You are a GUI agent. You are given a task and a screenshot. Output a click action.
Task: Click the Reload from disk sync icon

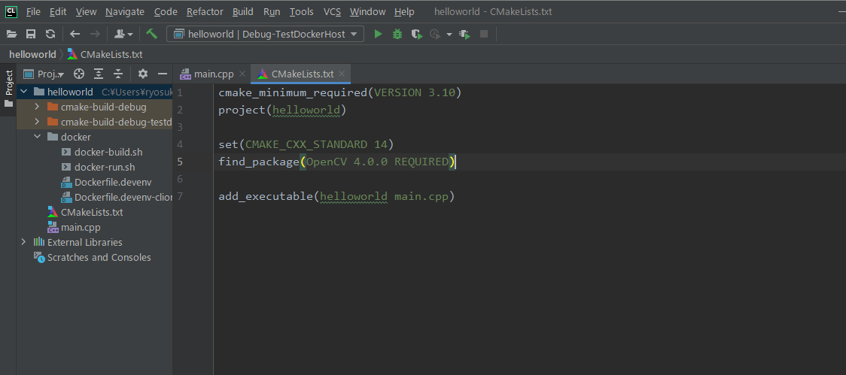[x=50, y=35]
